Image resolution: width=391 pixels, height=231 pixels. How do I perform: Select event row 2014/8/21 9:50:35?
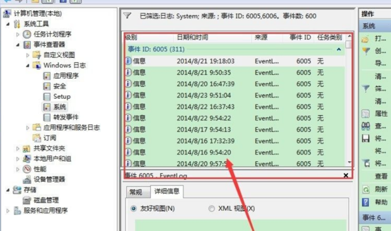(x=235, y=72)
